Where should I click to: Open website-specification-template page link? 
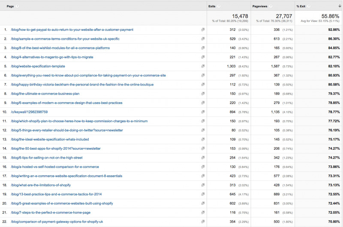(38, 66)
